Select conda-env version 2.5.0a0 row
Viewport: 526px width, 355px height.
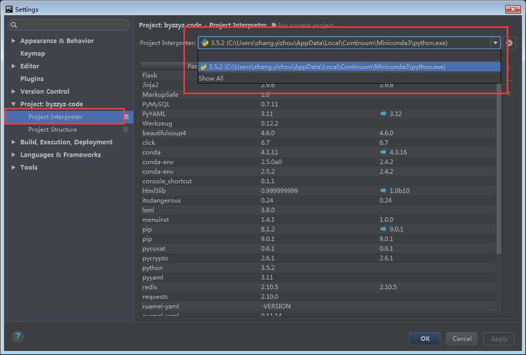click(318, 162)
